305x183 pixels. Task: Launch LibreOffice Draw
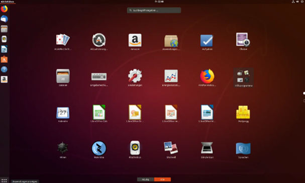click(135, 114)
